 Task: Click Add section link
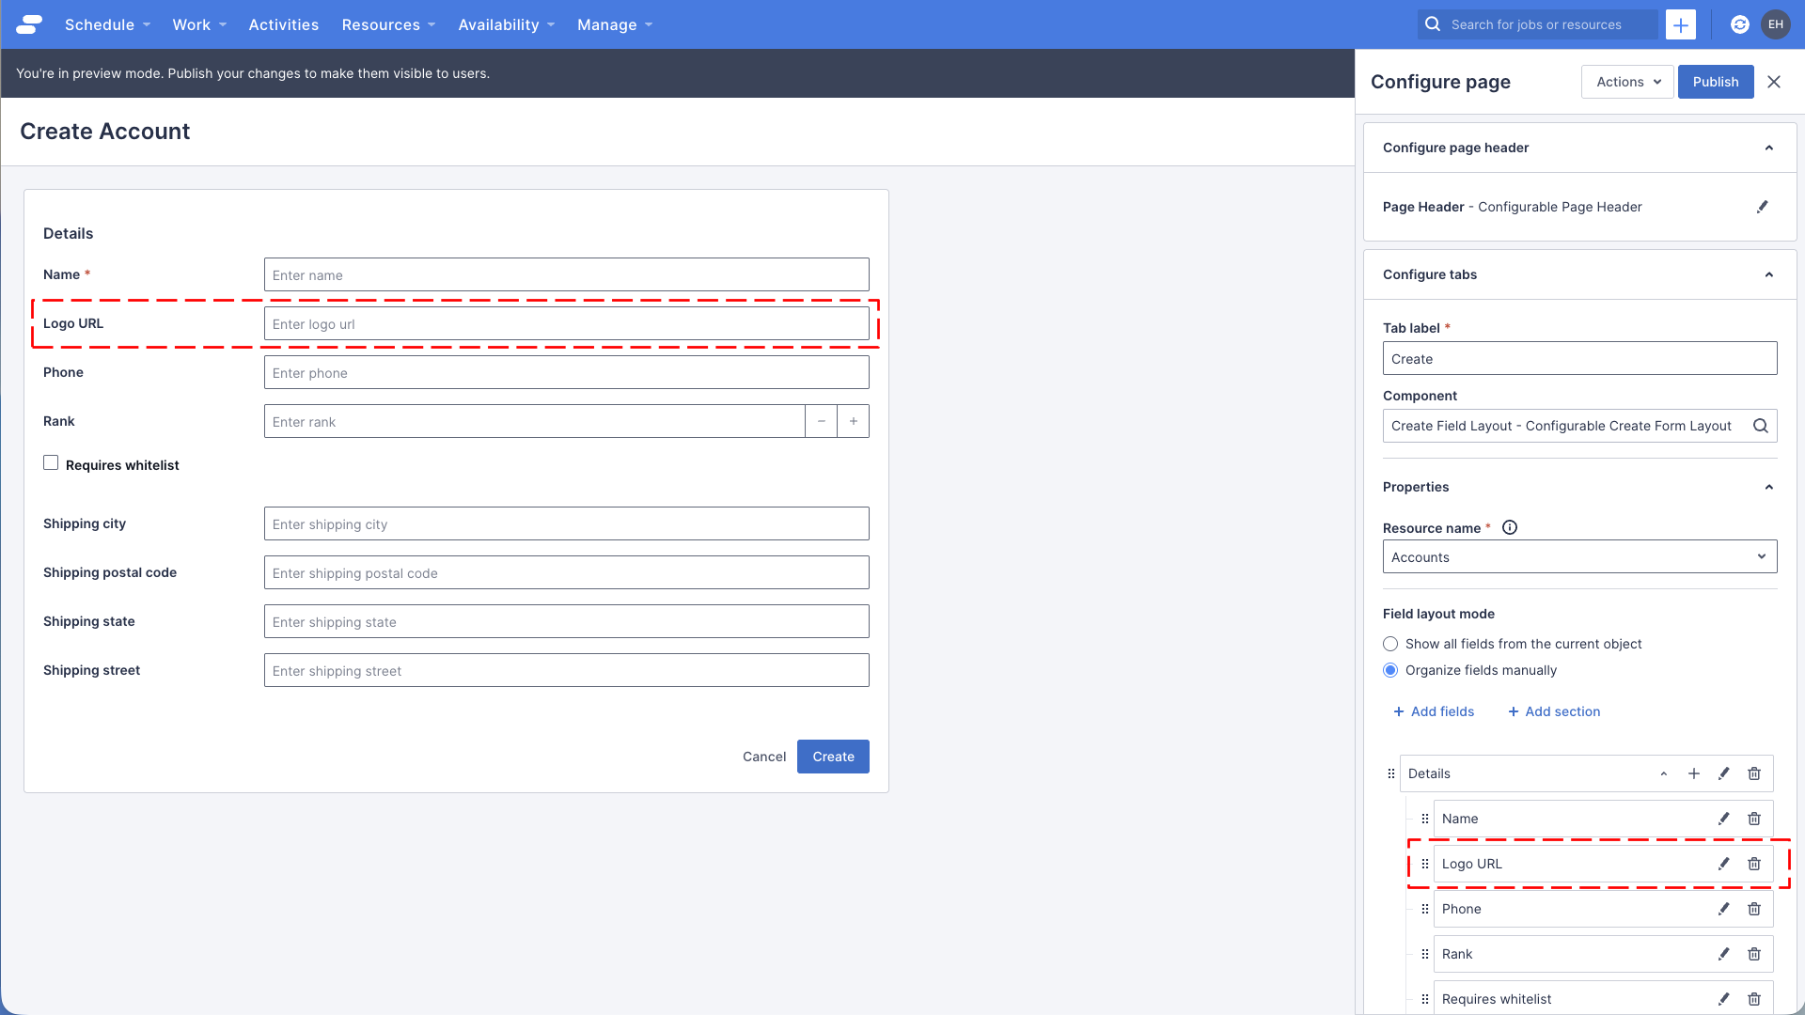[x=1553, y=711]
